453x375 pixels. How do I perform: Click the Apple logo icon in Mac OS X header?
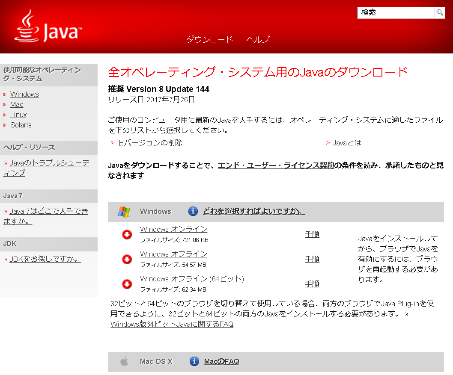pyautogui.click(x=124, y=361)
